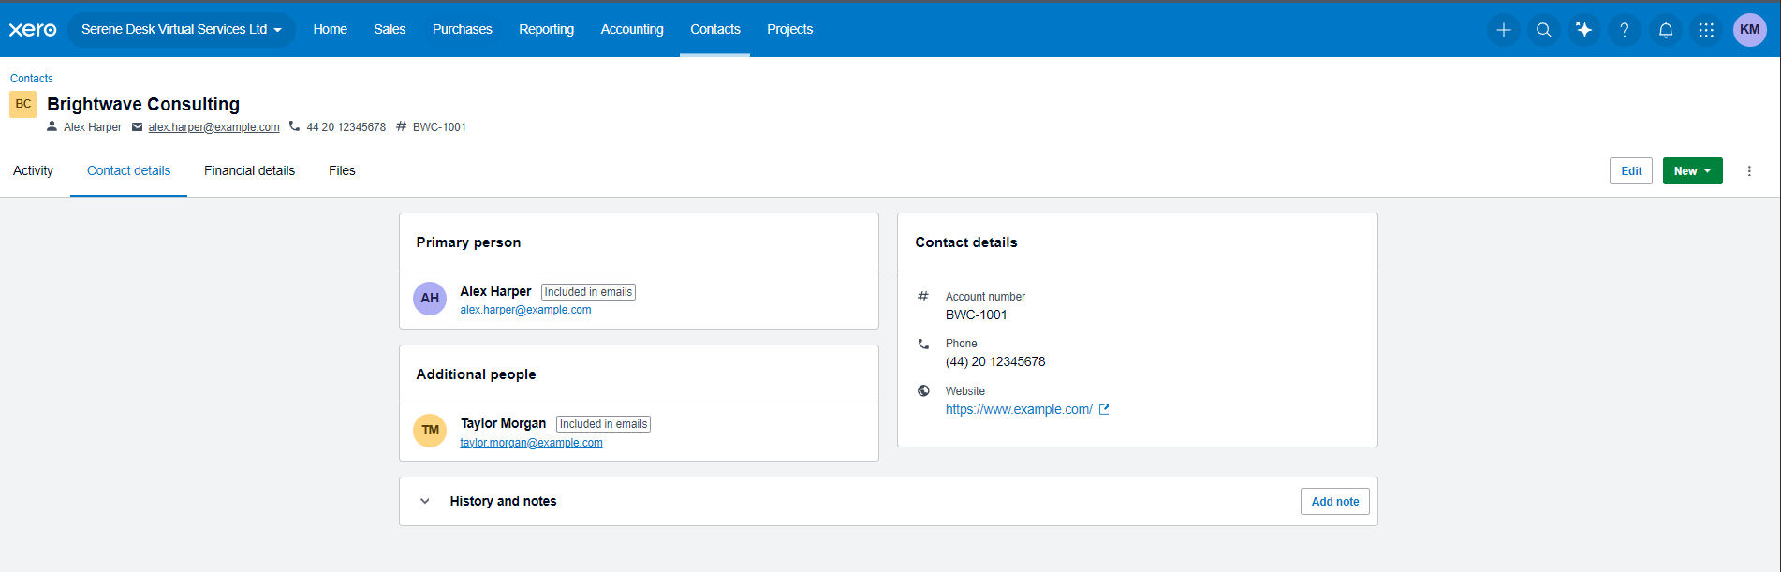The image size is (1781, 572).
Task: Open the Accounting menu
Action: click(x=632, y=30)
